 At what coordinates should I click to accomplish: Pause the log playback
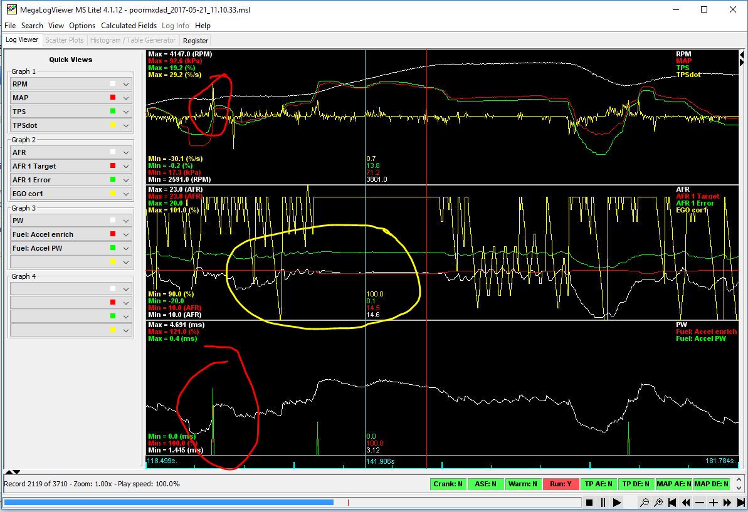tap(603, 503)
